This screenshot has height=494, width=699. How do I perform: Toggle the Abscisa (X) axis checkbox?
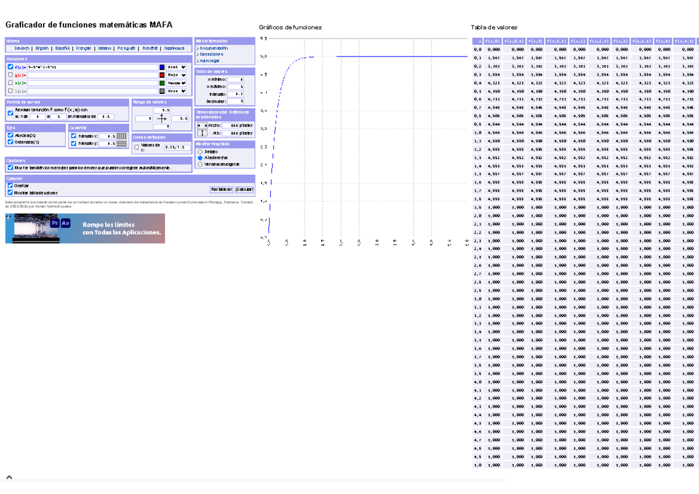tap(10, 135)
